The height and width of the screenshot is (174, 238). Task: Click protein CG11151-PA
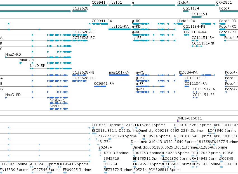tap(204, 89)
